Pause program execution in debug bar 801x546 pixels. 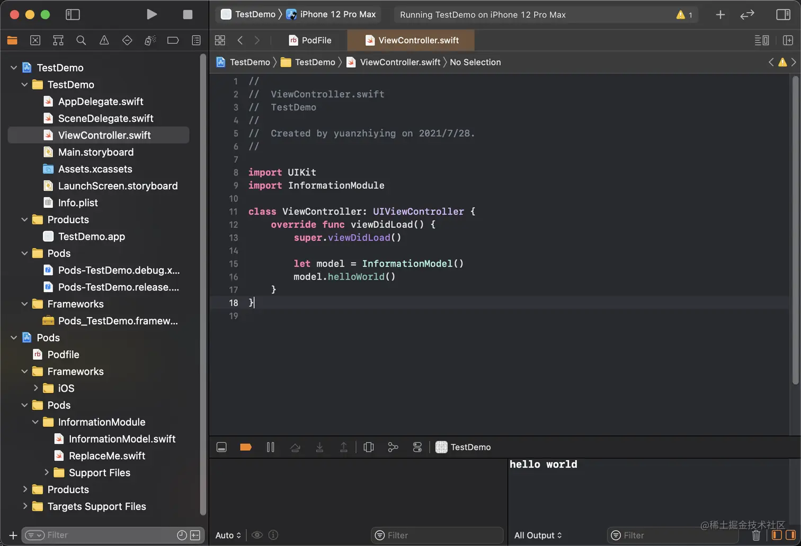point(270,447)
